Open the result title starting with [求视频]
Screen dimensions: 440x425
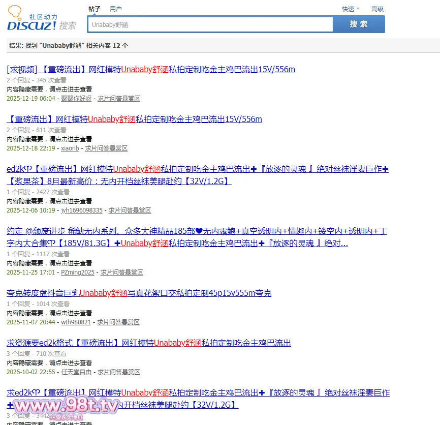151,70
